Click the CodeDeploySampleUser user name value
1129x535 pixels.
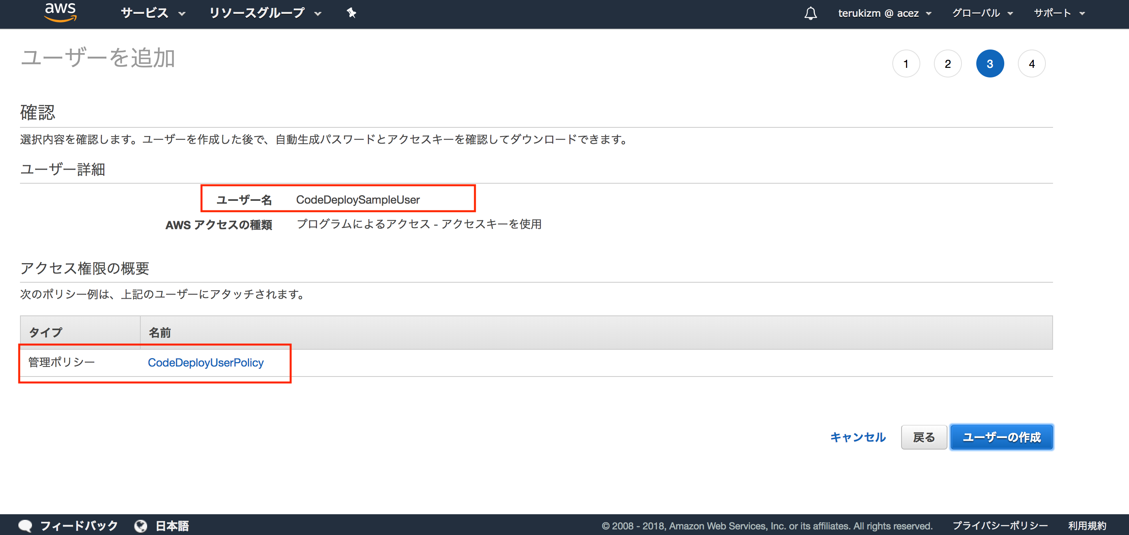point(358,200)
